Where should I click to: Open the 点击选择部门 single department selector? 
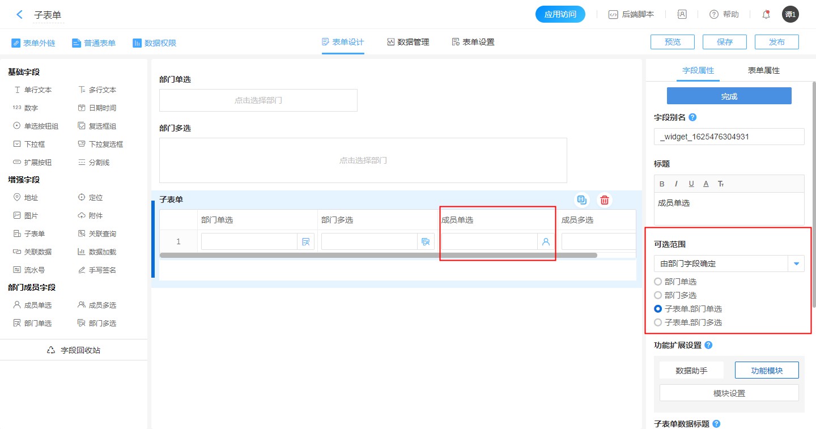pos(258,100)
